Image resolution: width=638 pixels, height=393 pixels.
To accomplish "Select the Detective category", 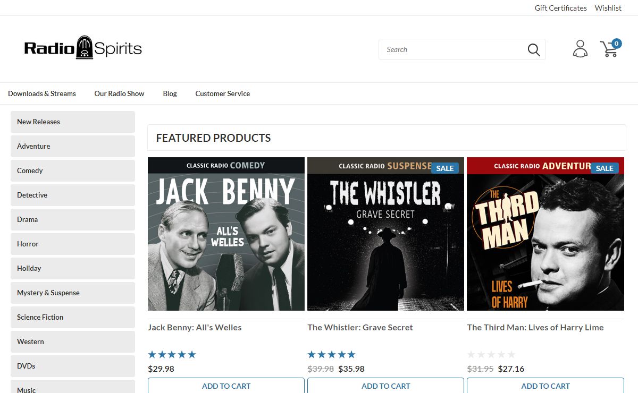I will (73, 195).
